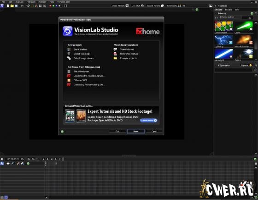Viewport: 258px width, 200px height.
Task: Click the film icon beside Blank timeline
Action: [x=69, y=49]
